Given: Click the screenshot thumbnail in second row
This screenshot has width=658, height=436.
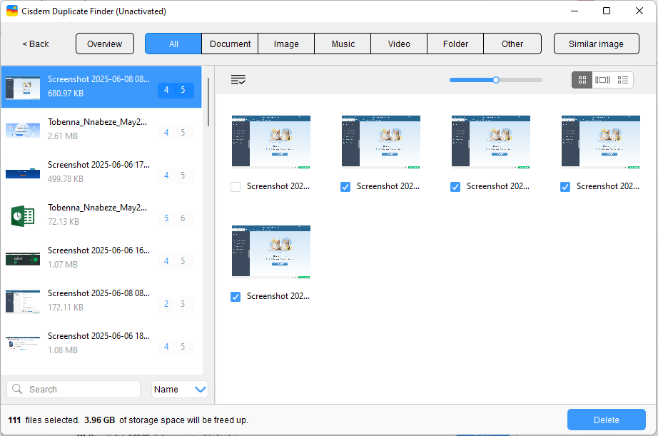Looking at the screenshot, I should click(271, 252).
